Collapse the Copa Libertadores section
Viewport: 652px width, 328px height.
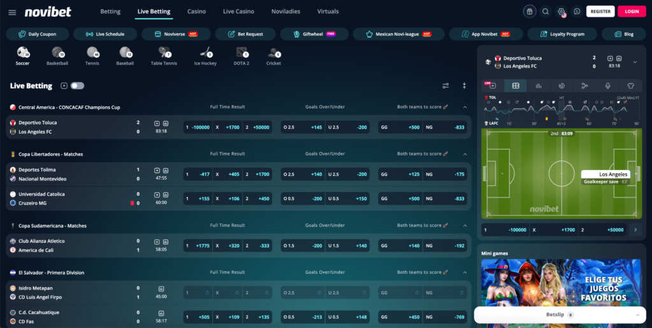tap(465, 154)
